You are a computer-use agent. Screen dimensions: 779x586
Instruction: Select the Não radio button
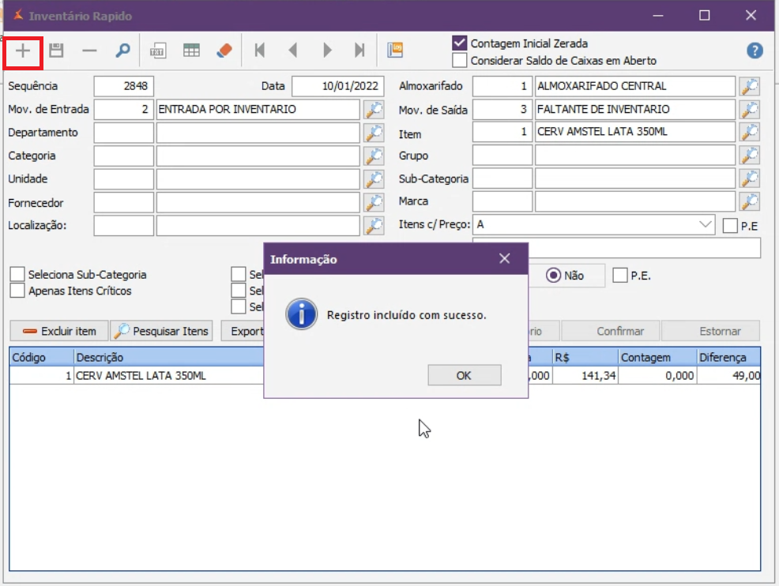[x=554, y=275]
